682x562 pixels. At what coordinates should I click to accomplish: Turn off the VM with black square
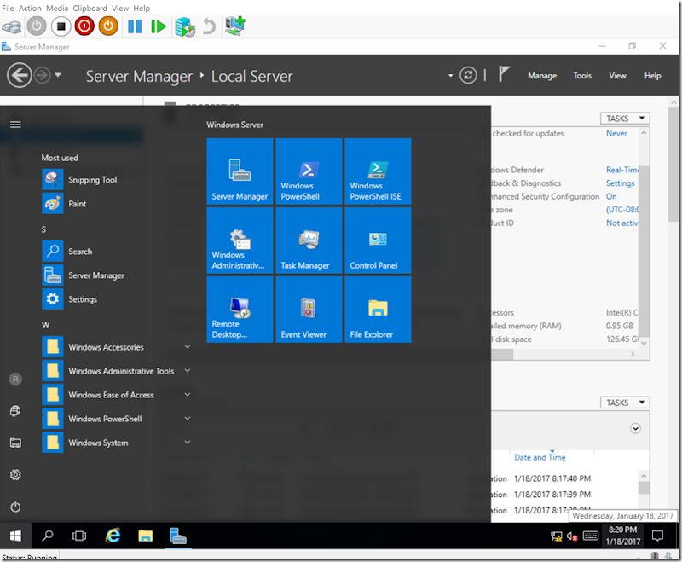point(61,26)
